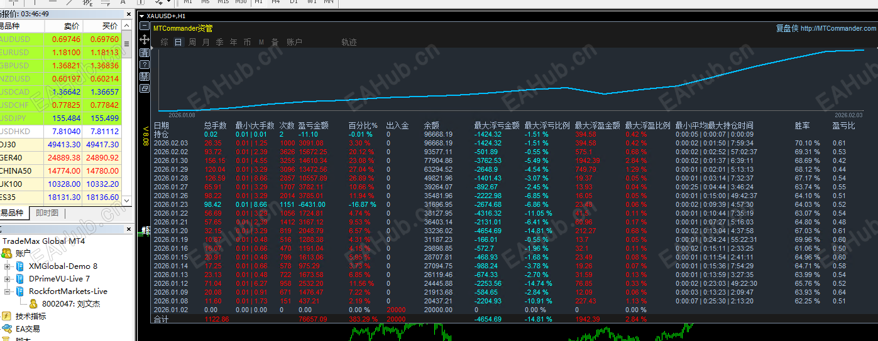Select the H1 timeframe toolbar button
Image resolution: width=878 pixels, height=341 pixels.
258,3
